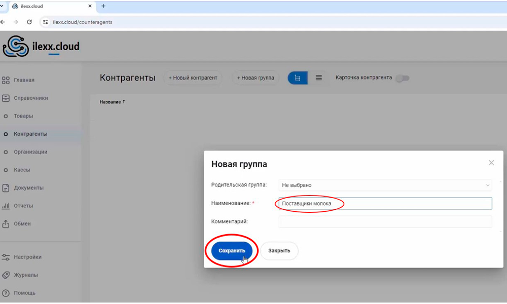Screen dimensions: 507x304
Task: Expand the Справочники sidebar section
Action: pyautogui.click(x=30, y=98)
